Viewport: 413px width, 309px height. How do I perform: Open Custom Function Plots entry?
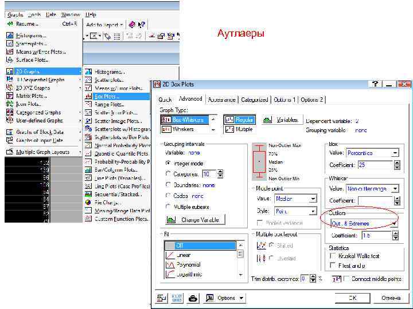tap(117, 219)
